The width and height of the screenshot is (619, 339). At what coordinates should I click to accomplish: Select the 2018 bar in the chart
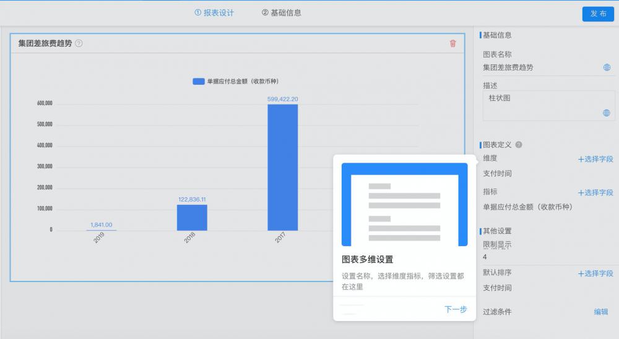(192, 217)
